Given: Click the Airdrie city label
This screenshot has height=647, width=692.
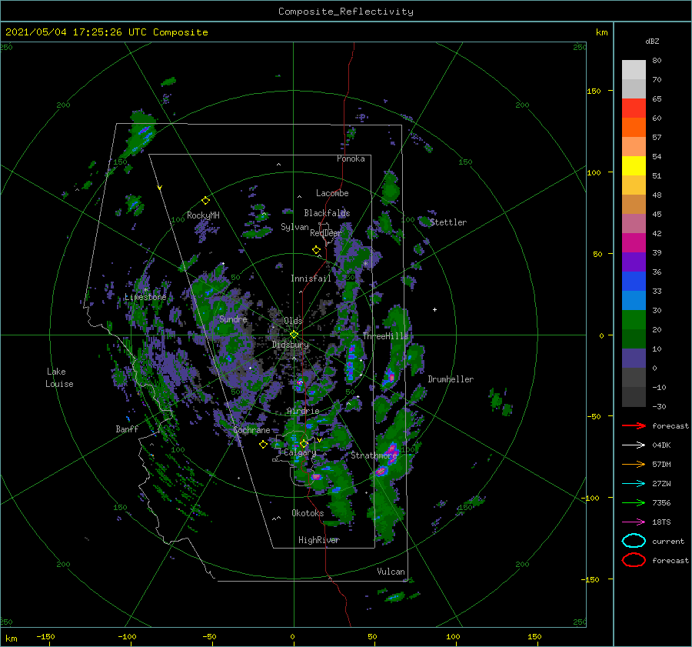Looking at the screenshot, I should [x=303, y=411].
